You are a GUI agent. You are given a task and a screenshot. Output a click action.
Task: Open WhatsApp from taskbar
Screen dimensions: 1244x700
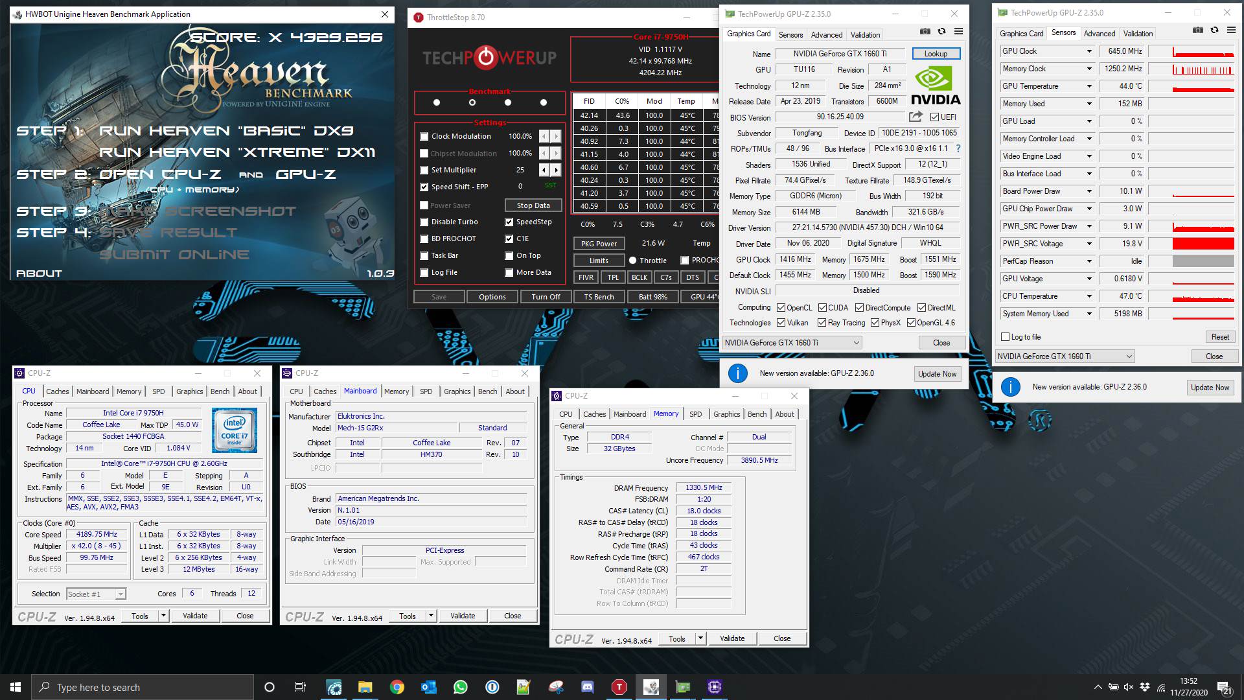click(x=460, y=687)
